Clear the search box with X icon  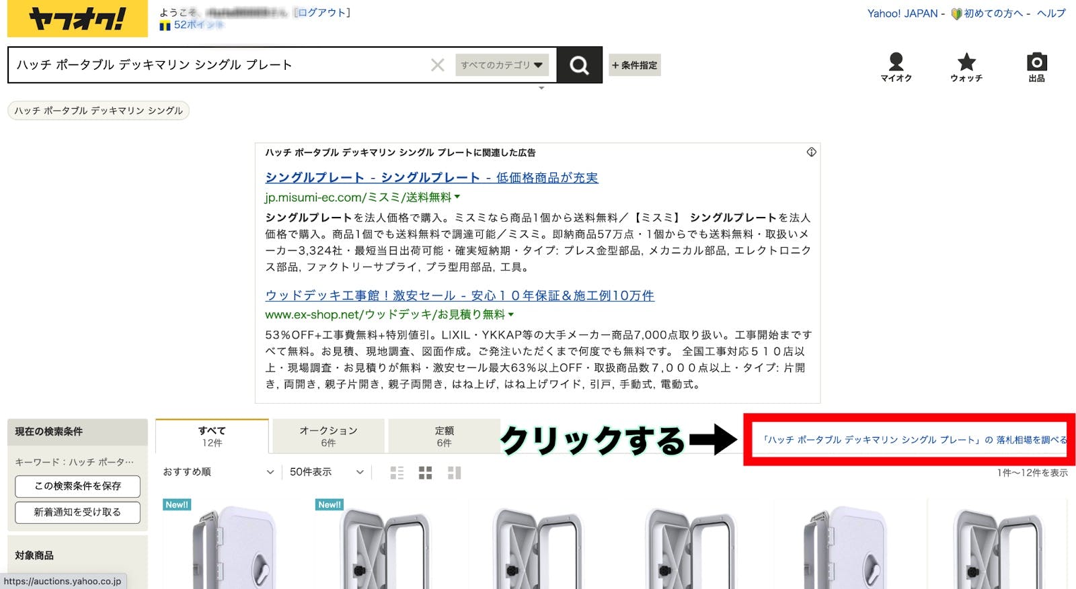(x=438, y=65)
